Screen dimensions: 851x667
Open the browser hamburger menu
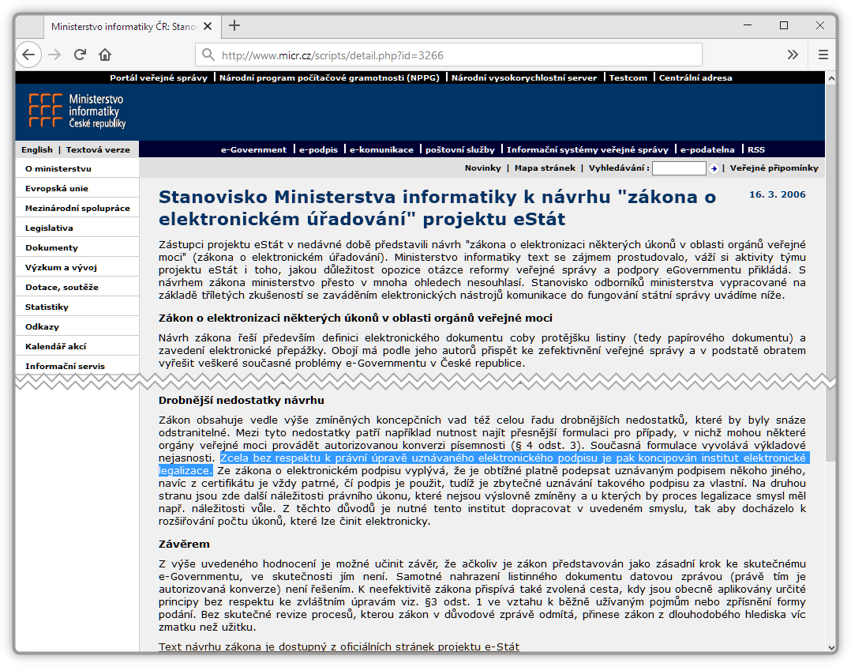[823, 55]
